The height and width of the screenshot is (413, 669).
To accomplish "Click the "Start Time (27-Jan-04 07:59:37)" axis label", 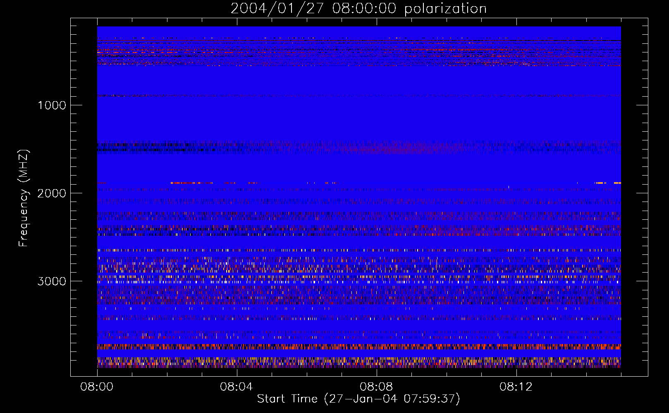I will tap(358, 399).
